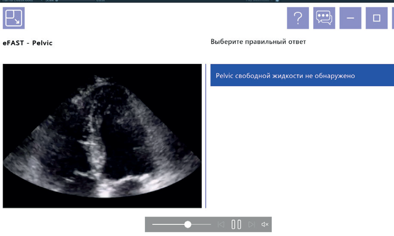Click the partially visible button at far right
This screenshot has width=394, height=236.
pyautogui.click(x=393, y=18)
